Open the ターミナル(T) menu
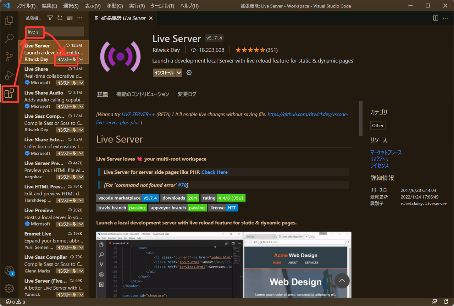The image size is (454, 306). click(x=162, y=6)
